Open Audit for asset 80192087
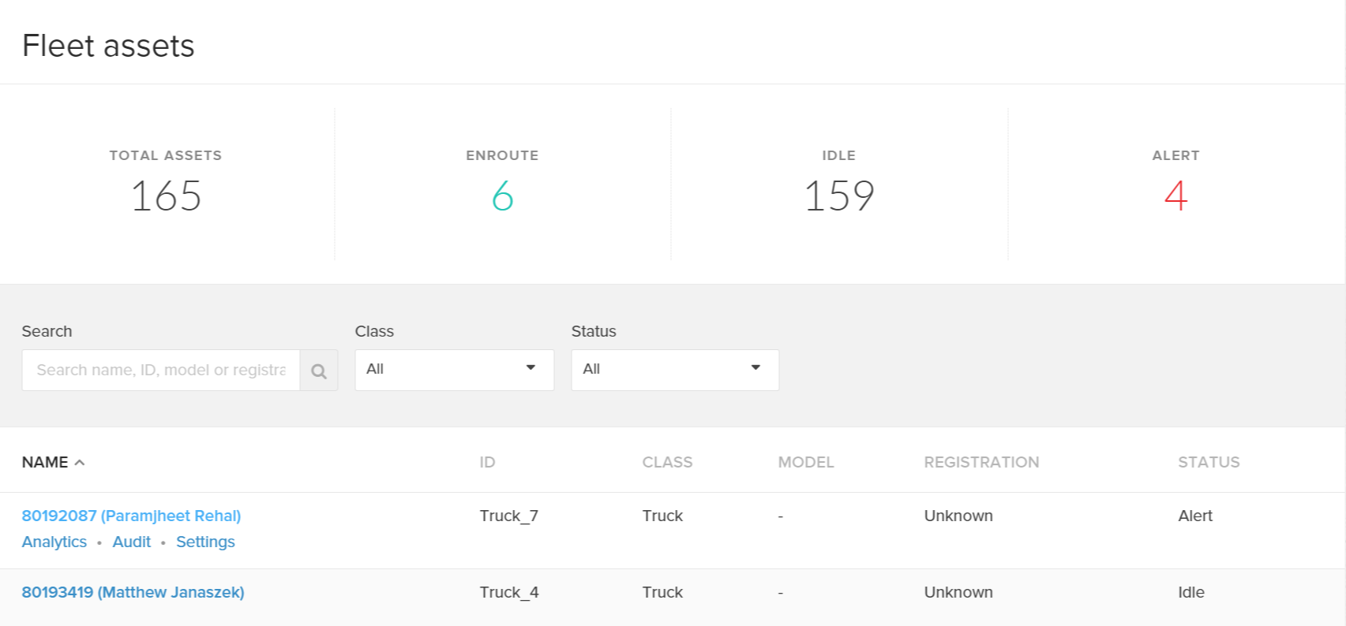This screenshot has width=1346, height=626. [131, 542]
